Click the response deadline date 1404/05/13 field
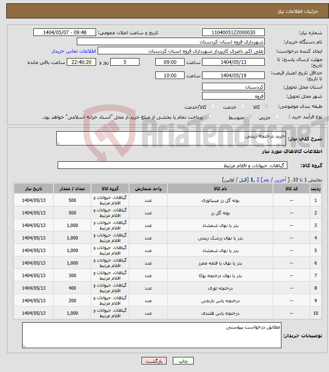The image size is (329, 372). pos(233,62)
